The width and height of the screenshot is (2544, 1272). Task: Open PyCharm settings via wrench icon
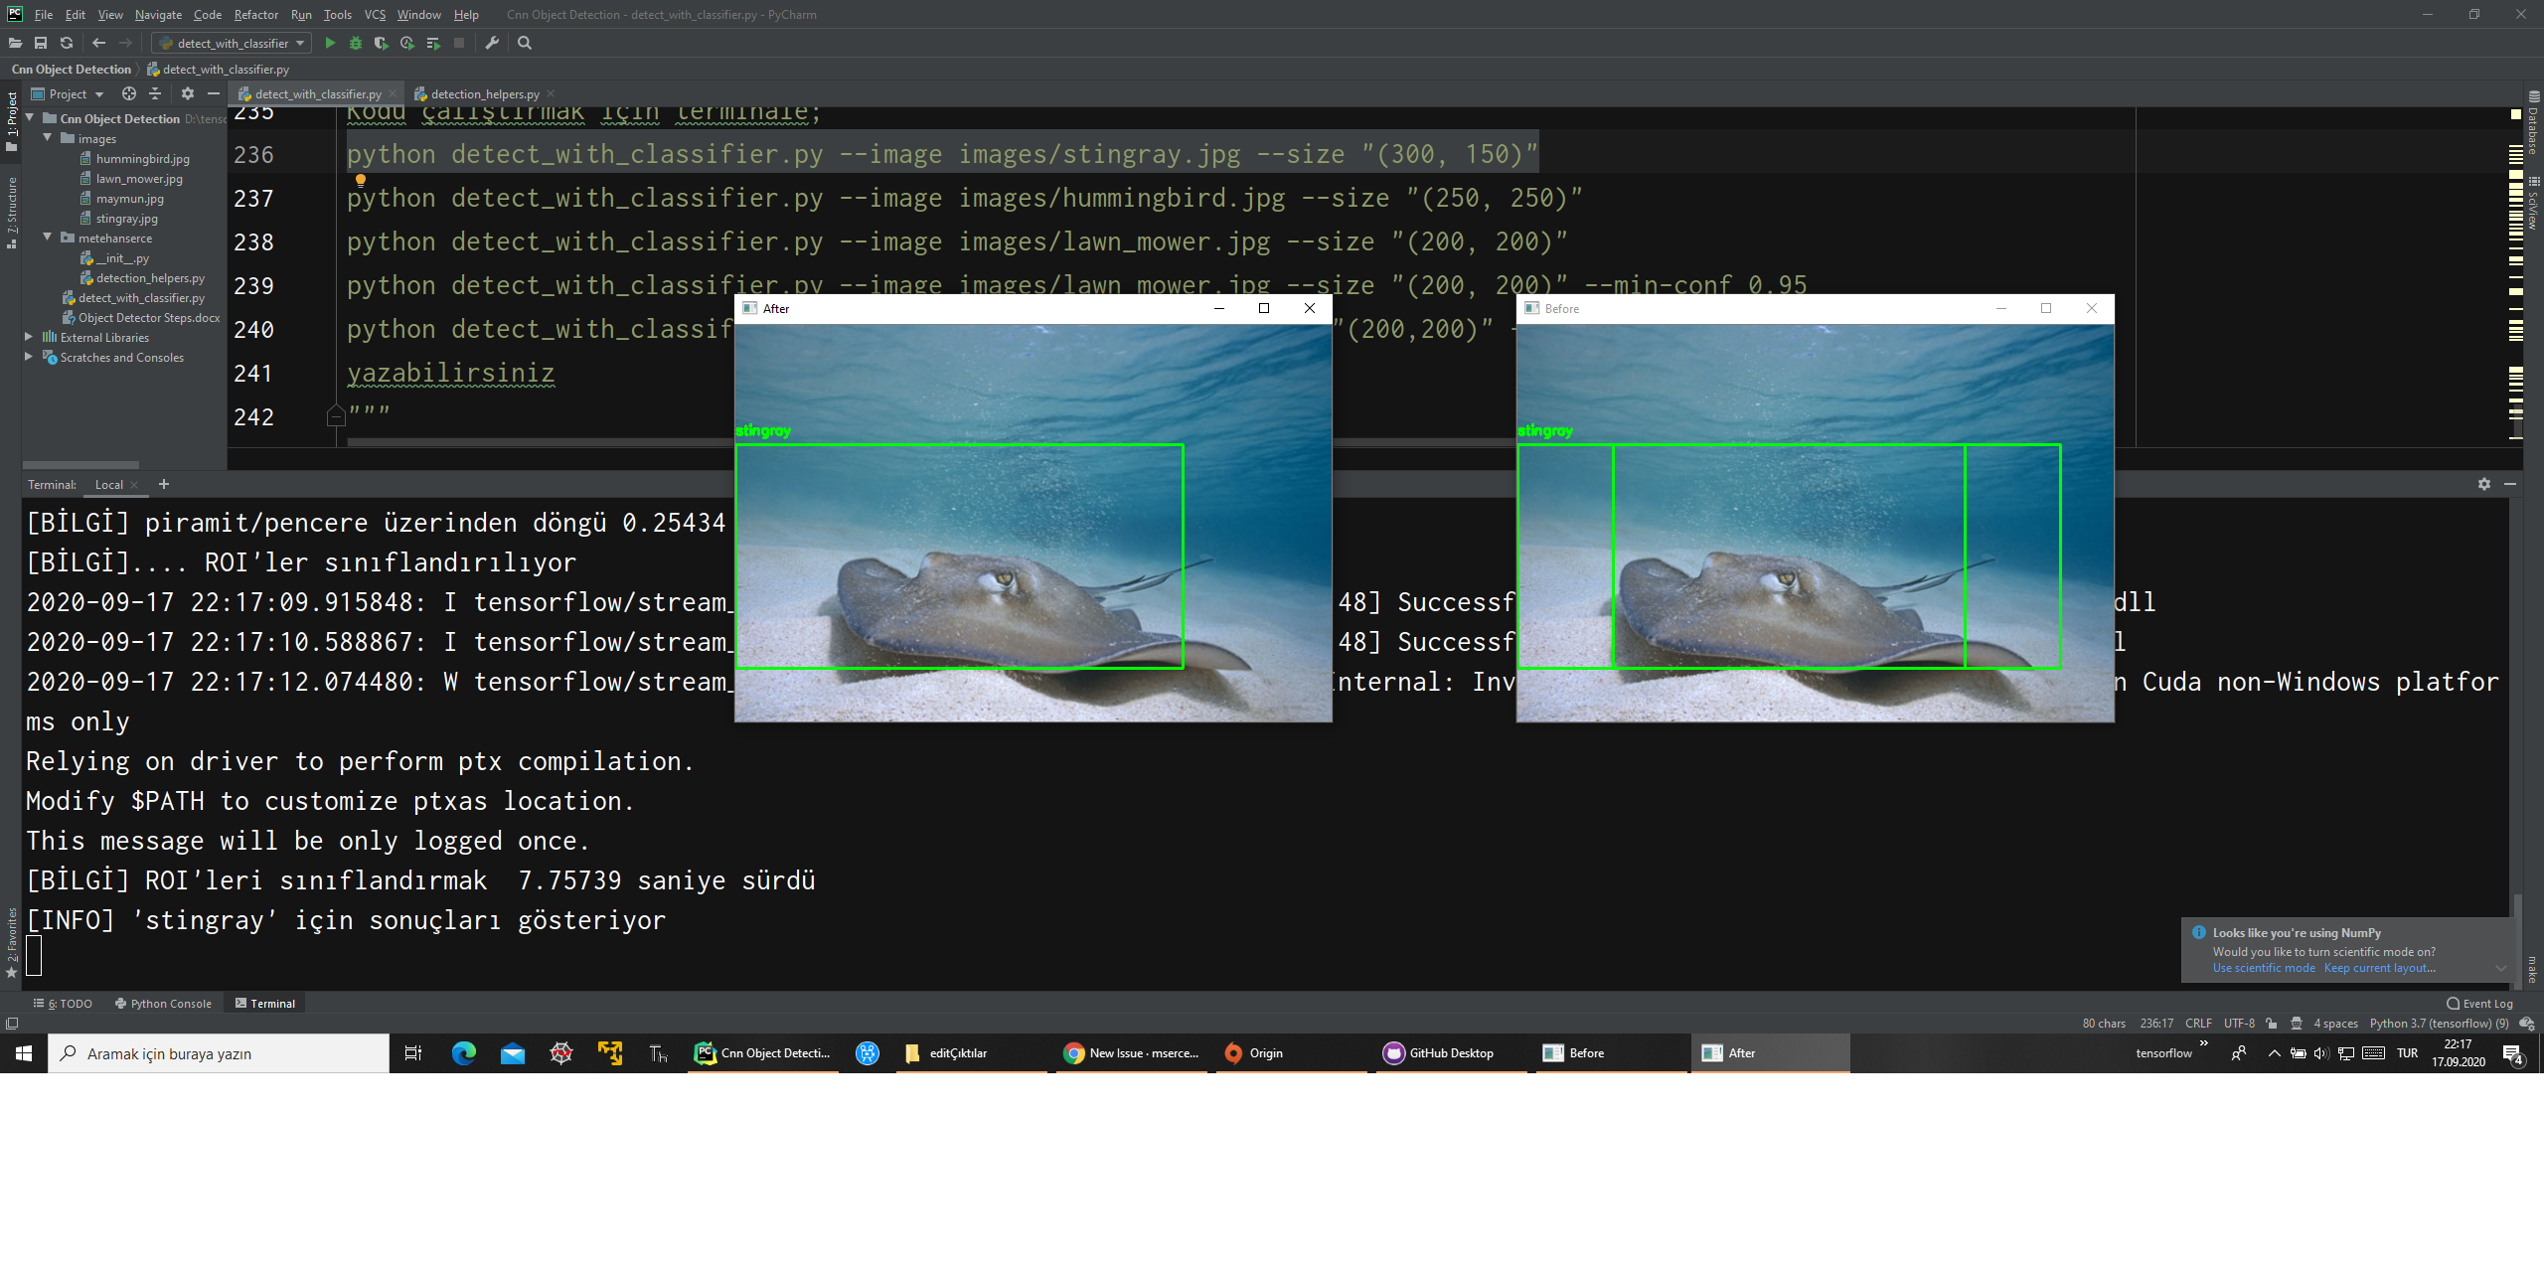(x=491, y=43)
